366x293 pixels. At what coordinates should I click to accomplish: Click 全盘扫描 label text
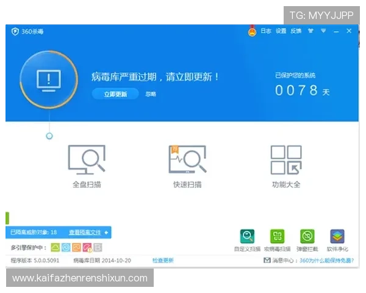pos(87,184)
